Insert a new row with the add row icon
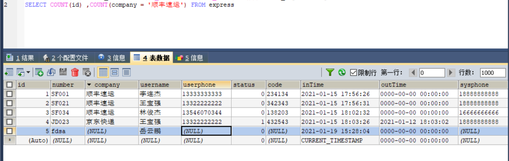Screen dimensions: 509x161 coord(39,72)
